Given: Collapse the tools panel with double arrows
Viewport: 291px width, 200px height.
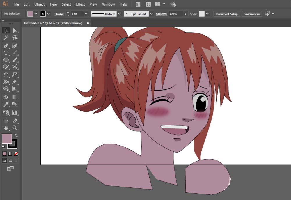Looking at the screenshot, I should point(3,20).
